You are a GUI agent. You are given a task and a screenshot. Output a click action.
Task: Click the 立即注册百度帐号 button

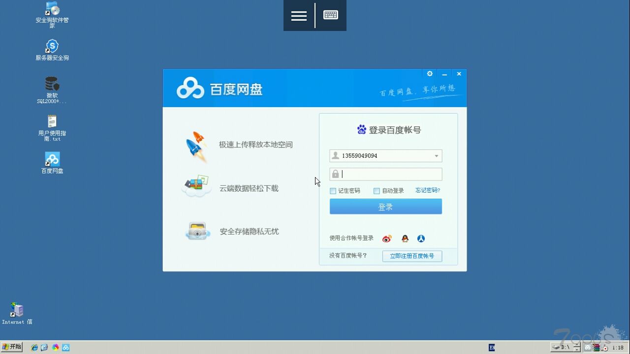pyautogui.click(x=412, y=256)
